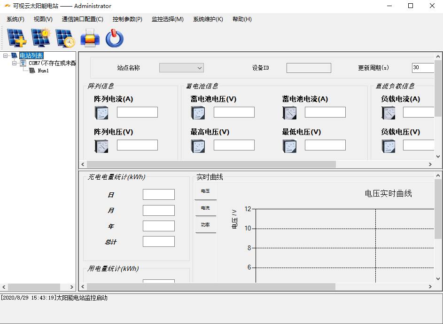Viewport: 443px width, 324px height.
Task: Switch the curve to 电流
Action: (205, 208)
